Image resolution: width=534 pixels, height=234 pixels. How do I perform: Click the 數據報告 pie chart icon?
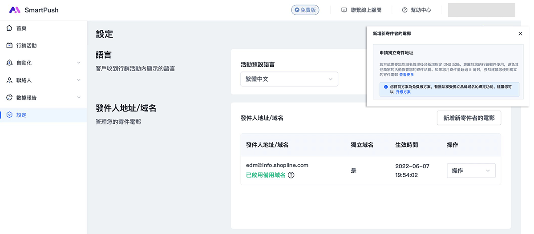[9, 97]
